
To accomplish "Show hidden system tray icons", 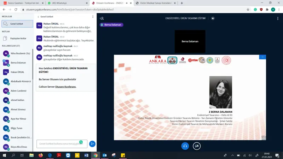I will (x=232, y=155).
